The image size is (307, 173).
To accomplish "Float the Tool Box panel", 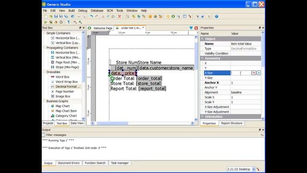I will pos(80,28).
